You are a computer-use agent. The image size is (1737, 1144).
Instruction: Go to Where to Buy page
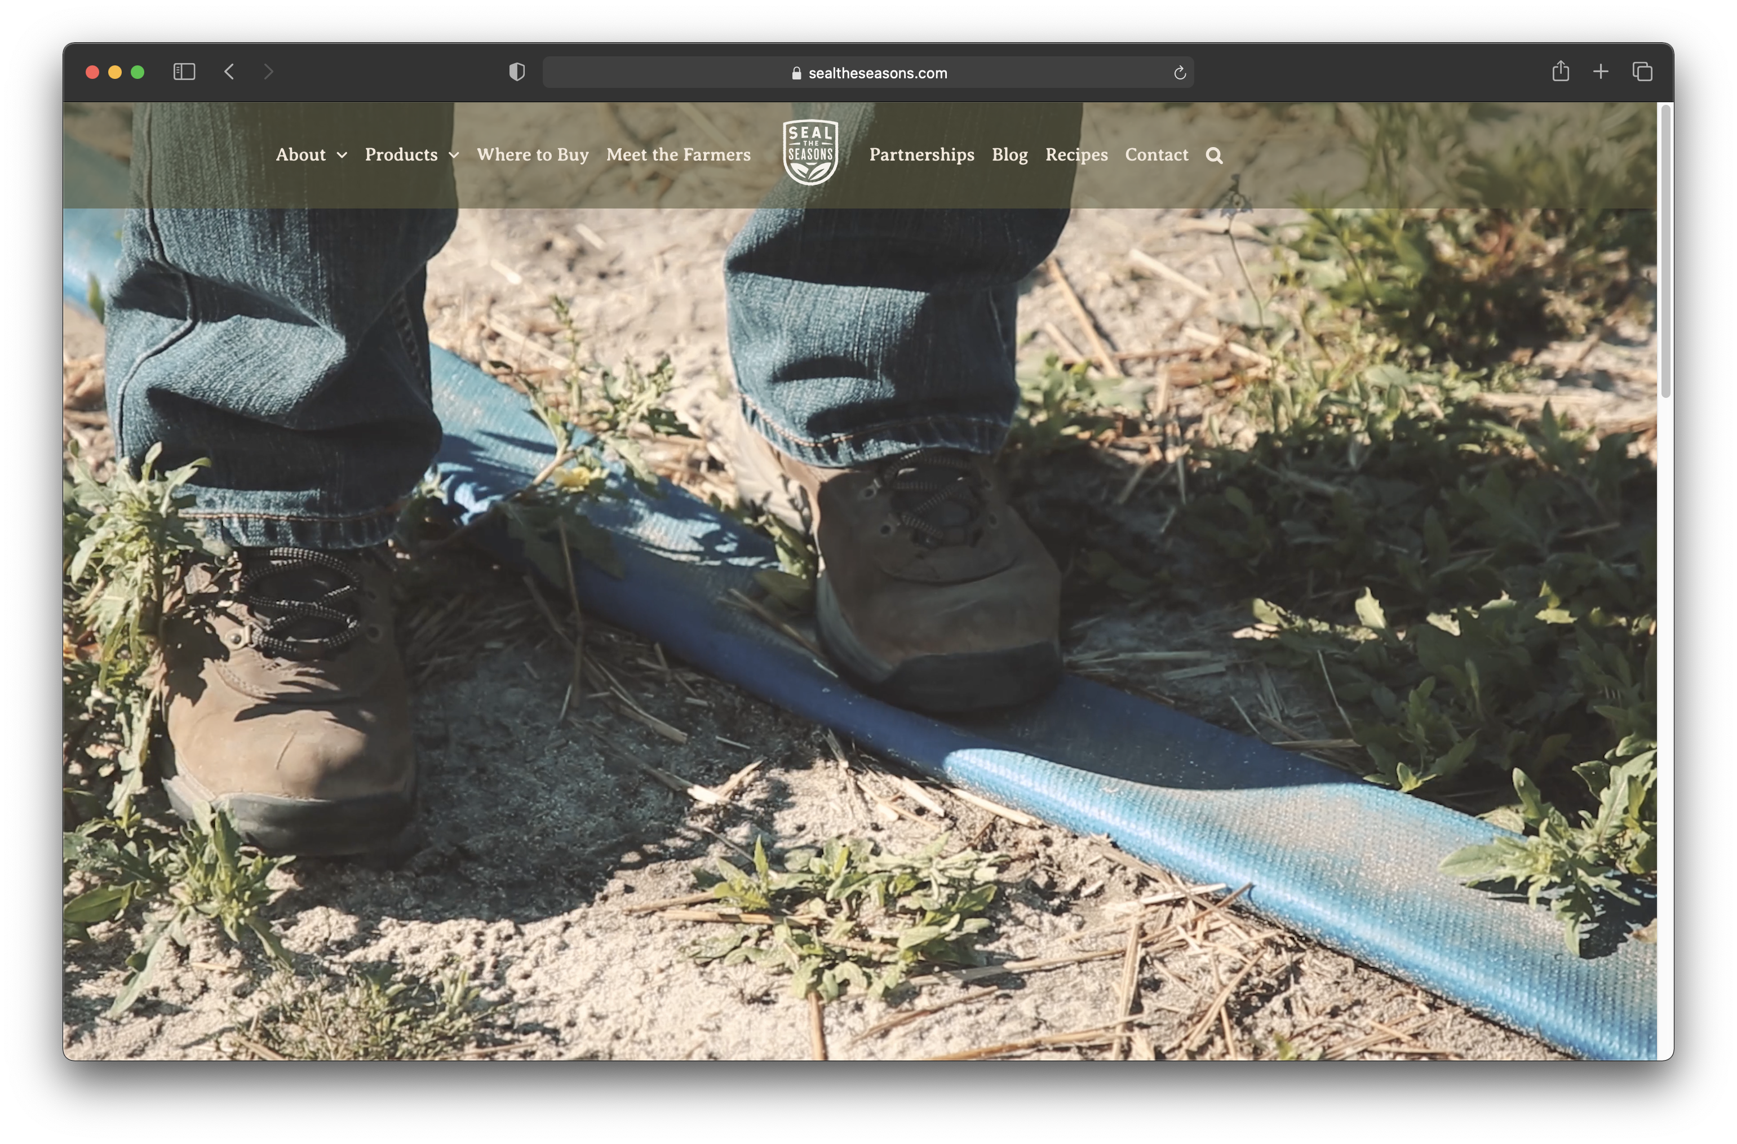(x=533, y=154)
